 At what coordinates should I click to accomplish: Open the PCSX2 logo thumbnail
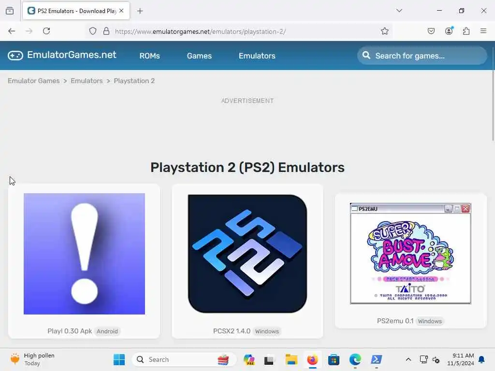tap(247, 254)
